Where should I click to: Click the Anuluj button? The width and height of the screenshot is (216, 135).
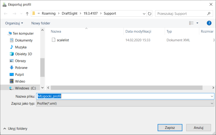click(198, 128)
